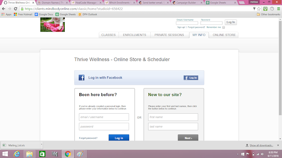
Task: Open the saved password key icon
Action: coord(254,9)
